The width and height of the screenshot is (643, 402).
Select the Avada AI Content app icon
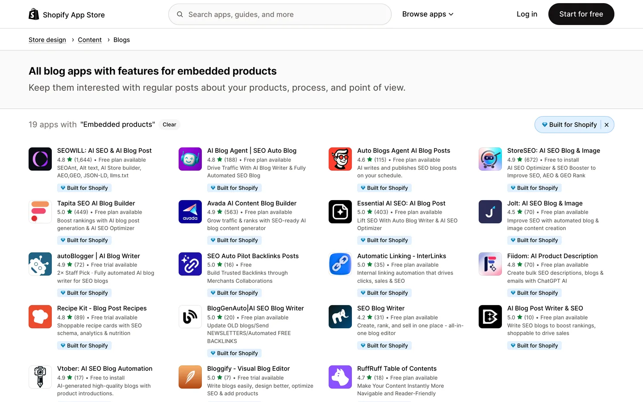pyautogui.click(x=190, y=212)
